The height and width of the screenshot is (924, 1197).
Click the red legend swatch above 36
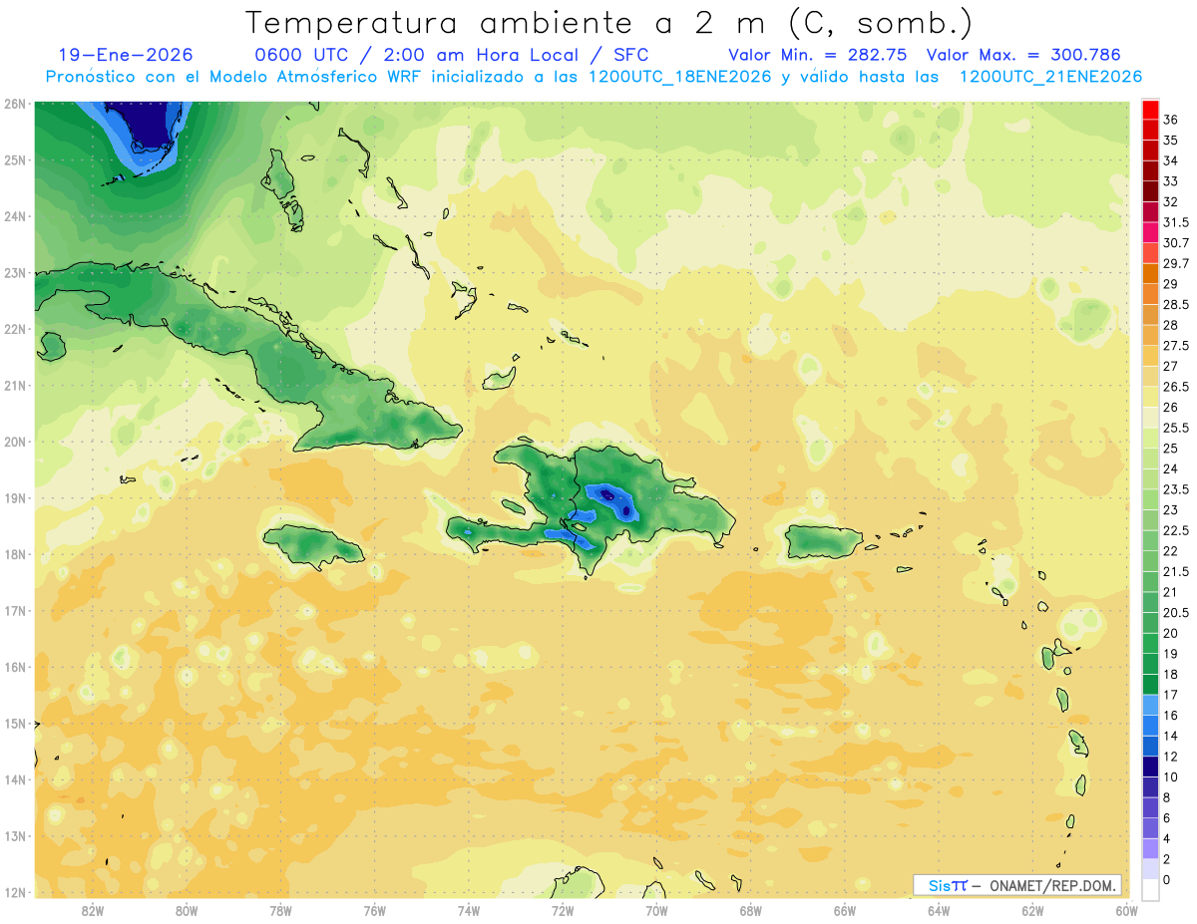[x=1150, y=109]
